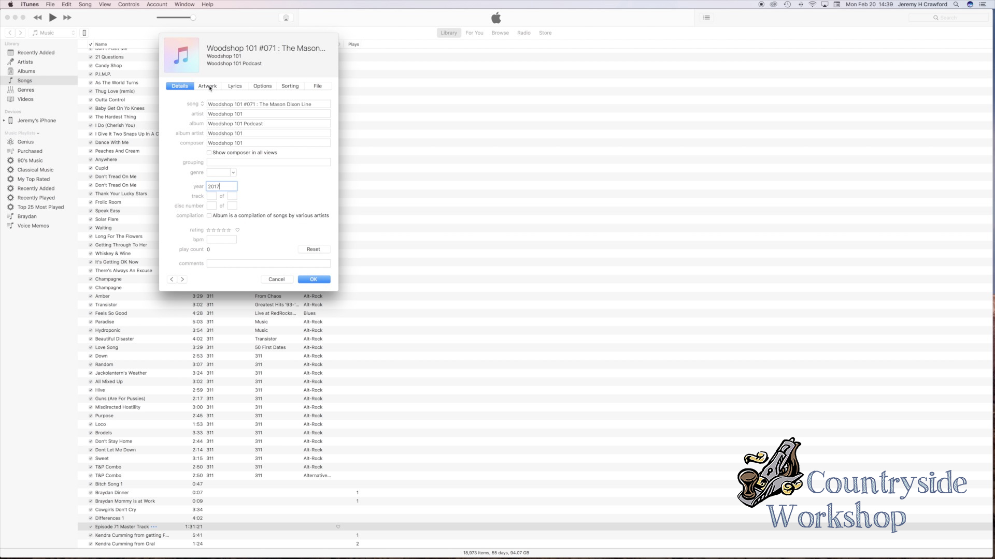The image size is (995, 559).
Task: Uncheck the Love Song checkbox
Action: (91, 347)
